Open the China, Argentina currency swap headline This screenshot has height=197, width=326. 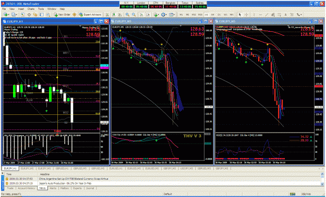point(74,179)
